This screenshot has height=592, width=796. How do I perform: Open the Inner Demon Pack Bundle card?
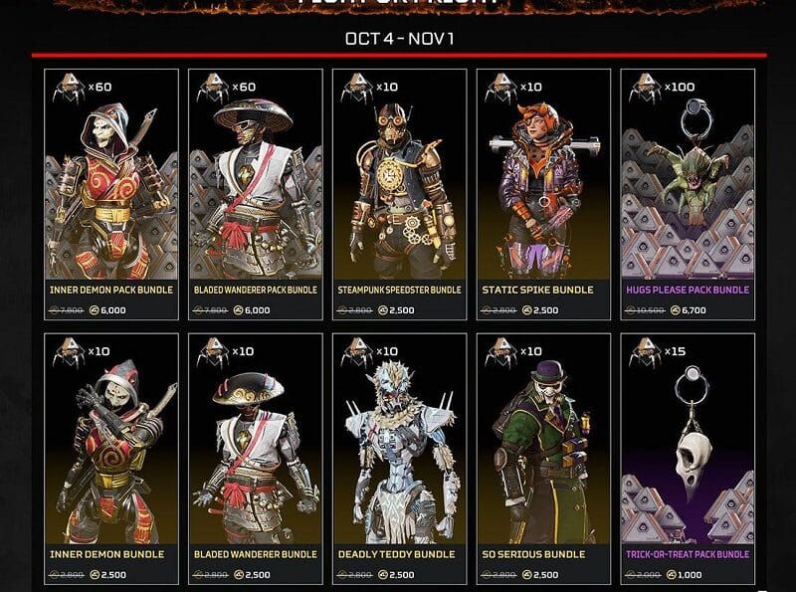pyautogui.click(x=111, y=194)
